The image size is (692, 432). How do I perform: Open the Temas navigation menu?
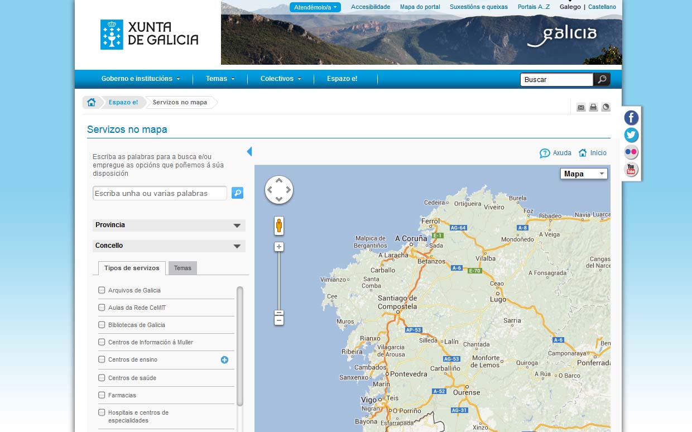220,79
